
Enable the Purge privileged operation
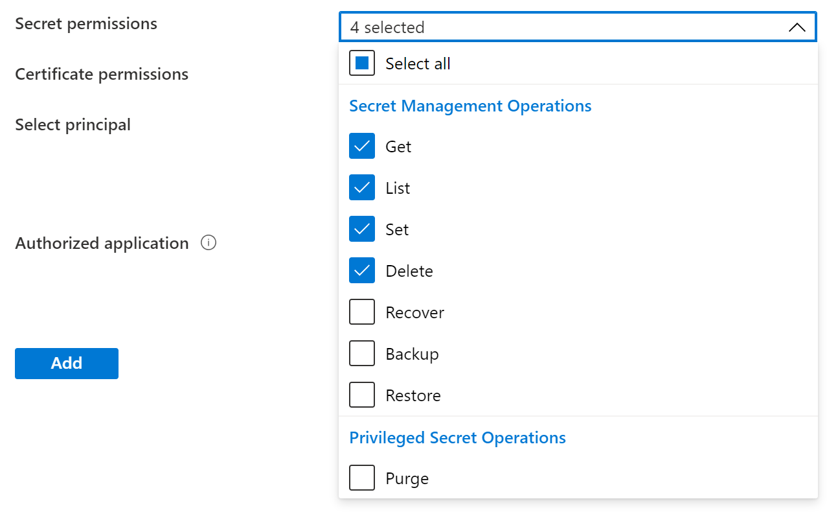361,478
